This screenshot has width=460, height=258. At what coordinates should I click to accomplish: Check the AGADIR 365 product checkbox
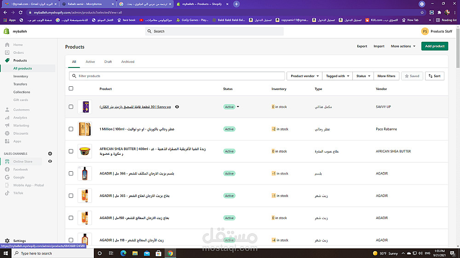coord(71,196)
